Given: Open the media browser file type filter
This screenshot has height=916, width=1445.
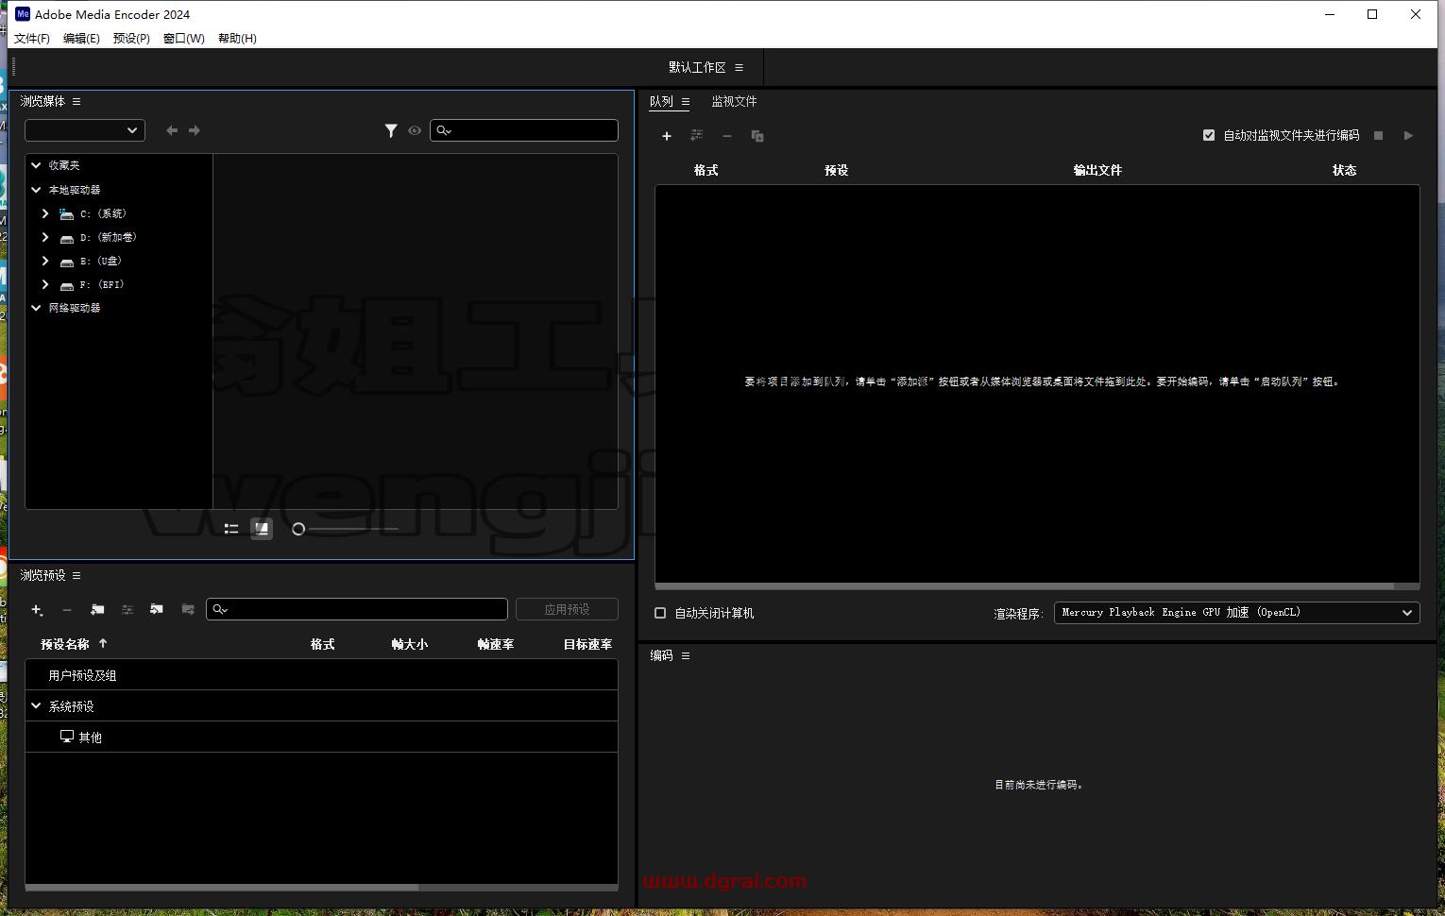Looking at the screenshot, I should pyautogui.click(x=391, y=130).
